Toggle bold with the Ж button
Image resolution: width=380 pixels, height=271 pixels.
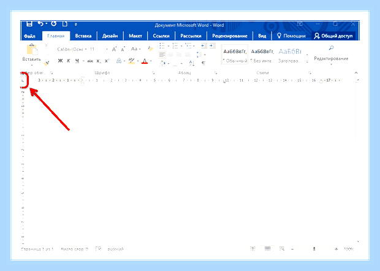coord(60,61)
